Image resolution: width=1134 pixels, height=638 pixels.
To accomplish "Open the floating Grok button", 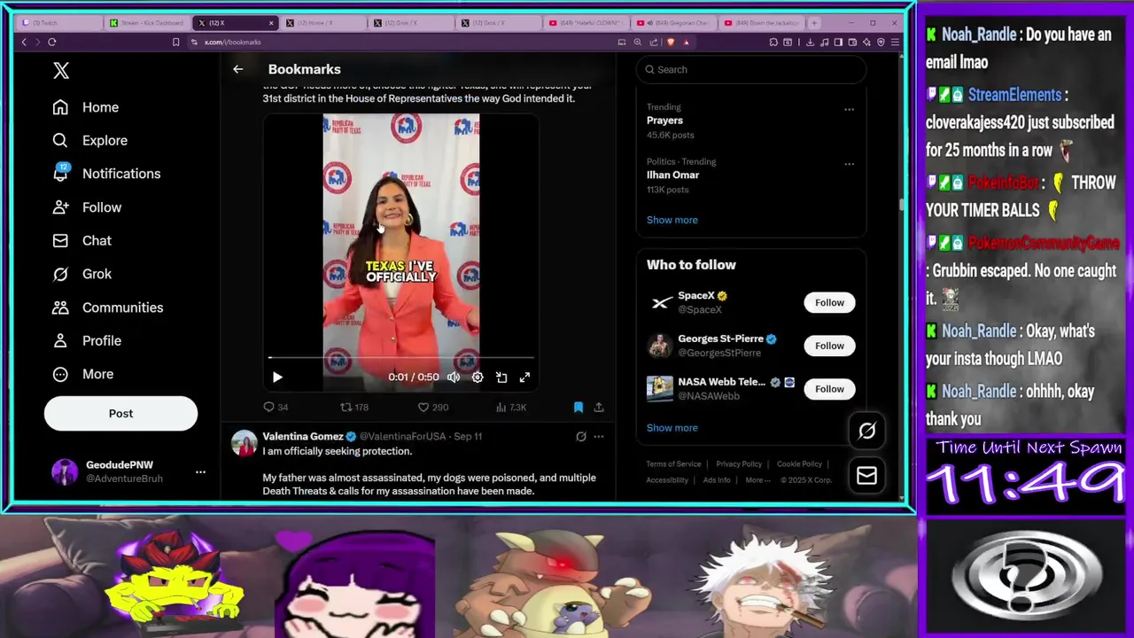I will pos(866,431).
